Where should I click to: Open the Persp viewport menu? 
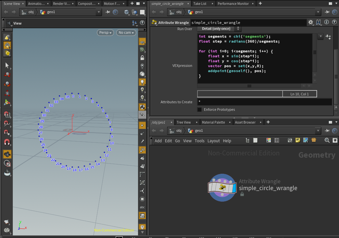tap(105, 32)
